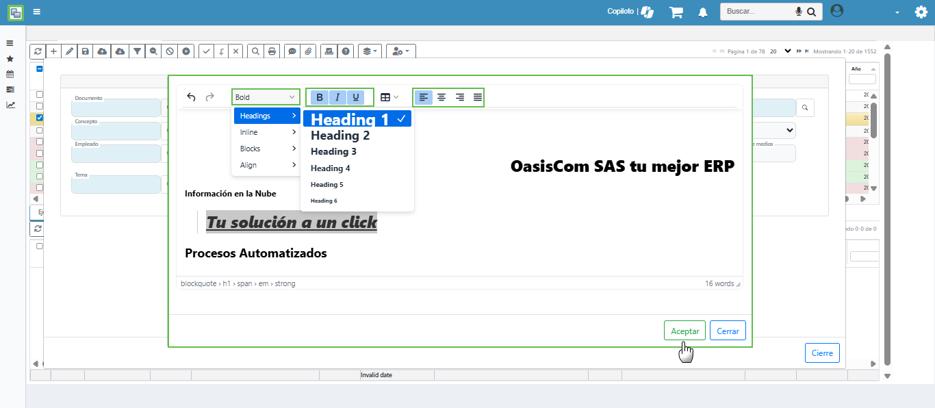
Task: Click the shopping cart icon
Action: coord(676,12)
